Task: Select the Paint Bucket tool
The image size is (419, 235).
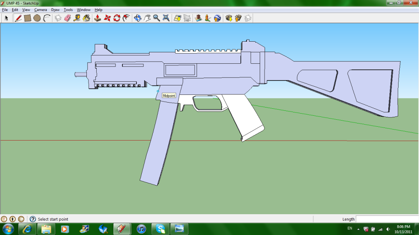Action: (86, 18)
